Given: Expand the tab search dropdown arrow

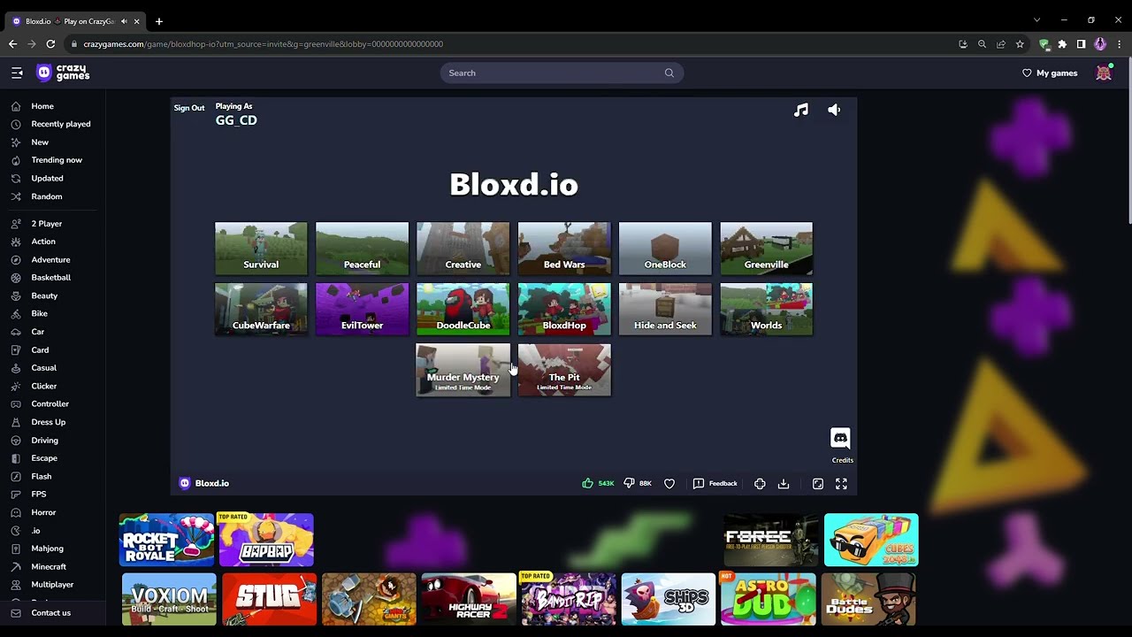Looking at the screenshot, I should [x=1036, y=20].
